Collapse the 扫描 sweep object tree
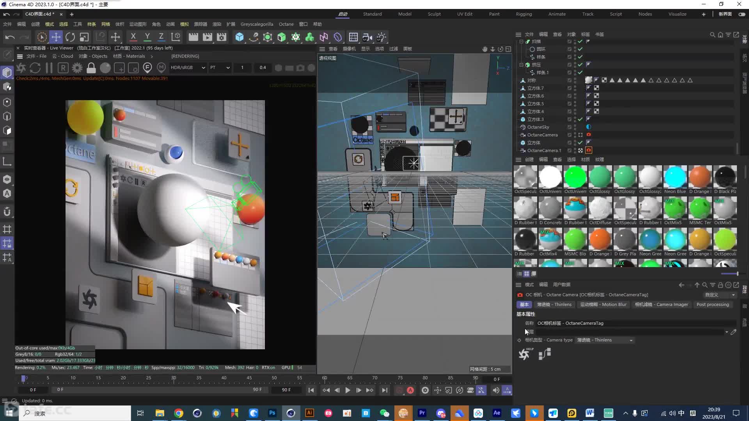The image size is (749, 421). (521, 41)
